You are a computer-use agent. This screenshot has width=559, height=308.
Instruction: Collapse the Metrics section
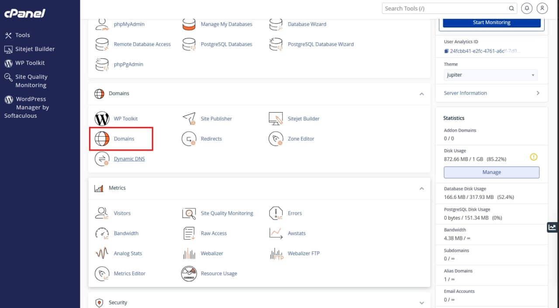click(421, 188)
